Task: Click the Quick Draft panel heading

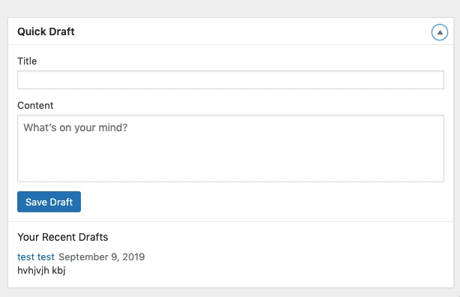Action: click(46, 31)
